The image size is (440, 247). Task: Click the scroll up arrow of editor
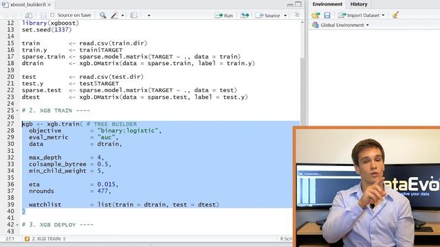pos(302,22)
